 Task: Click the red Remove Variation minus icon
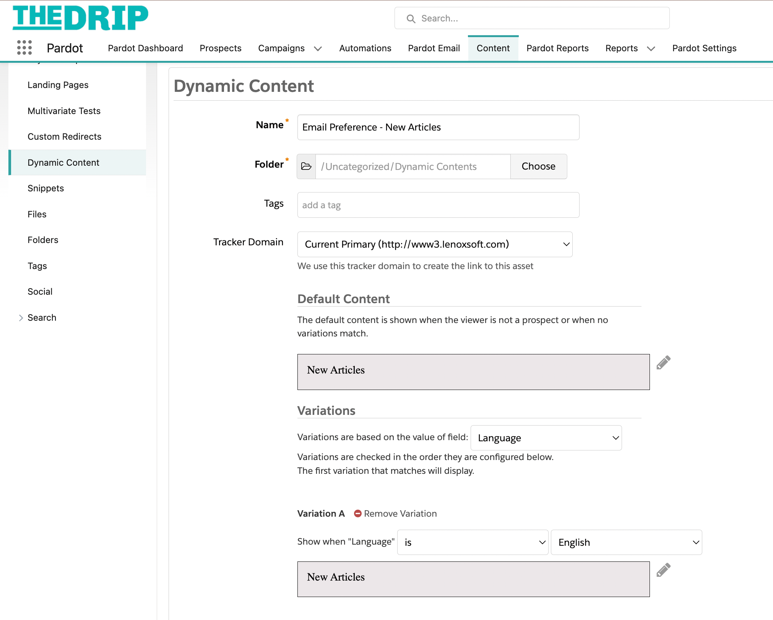coord(358,514)
